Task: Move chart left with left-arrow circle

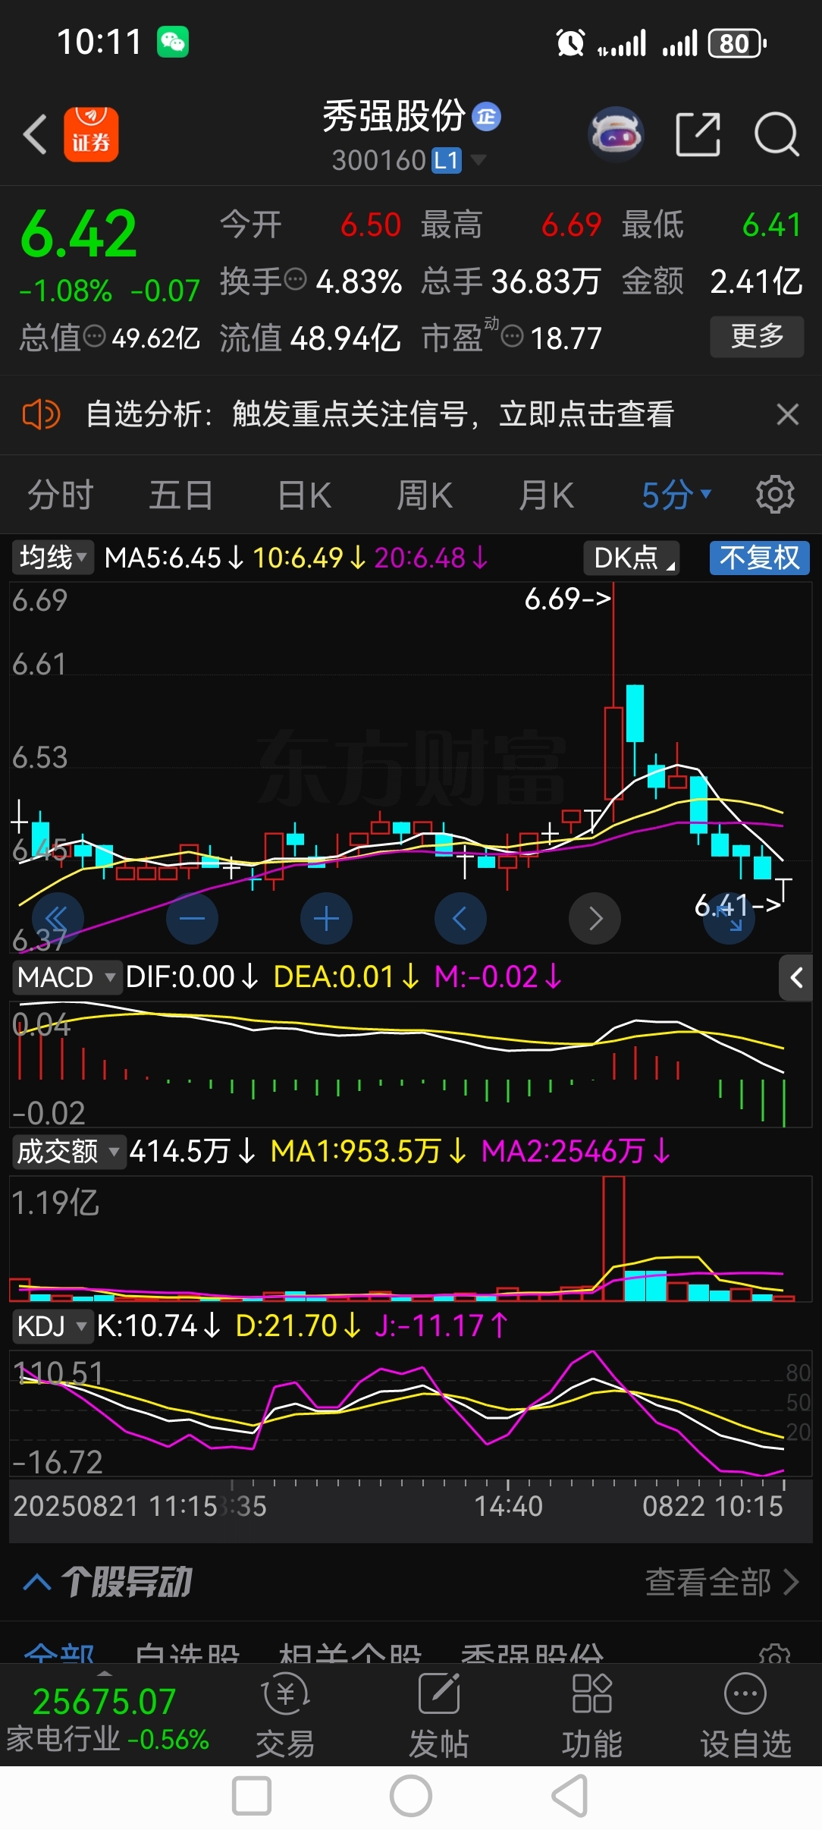Action: [460, 919]
